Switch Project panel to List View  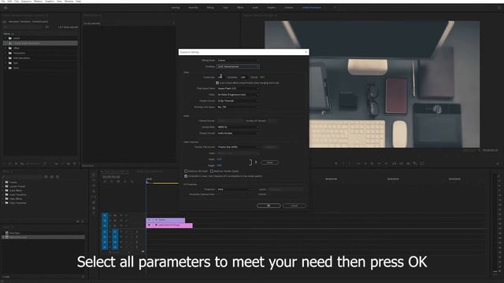pyautogui.click(x=10, y=164)
